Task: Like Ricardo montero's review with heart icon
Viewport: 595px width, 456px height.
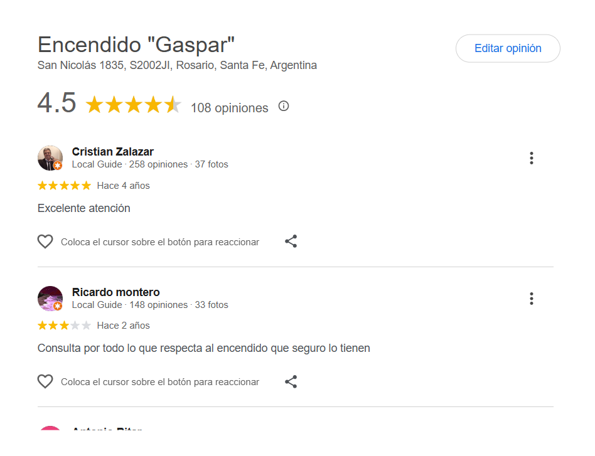Action: coord(45,381)
